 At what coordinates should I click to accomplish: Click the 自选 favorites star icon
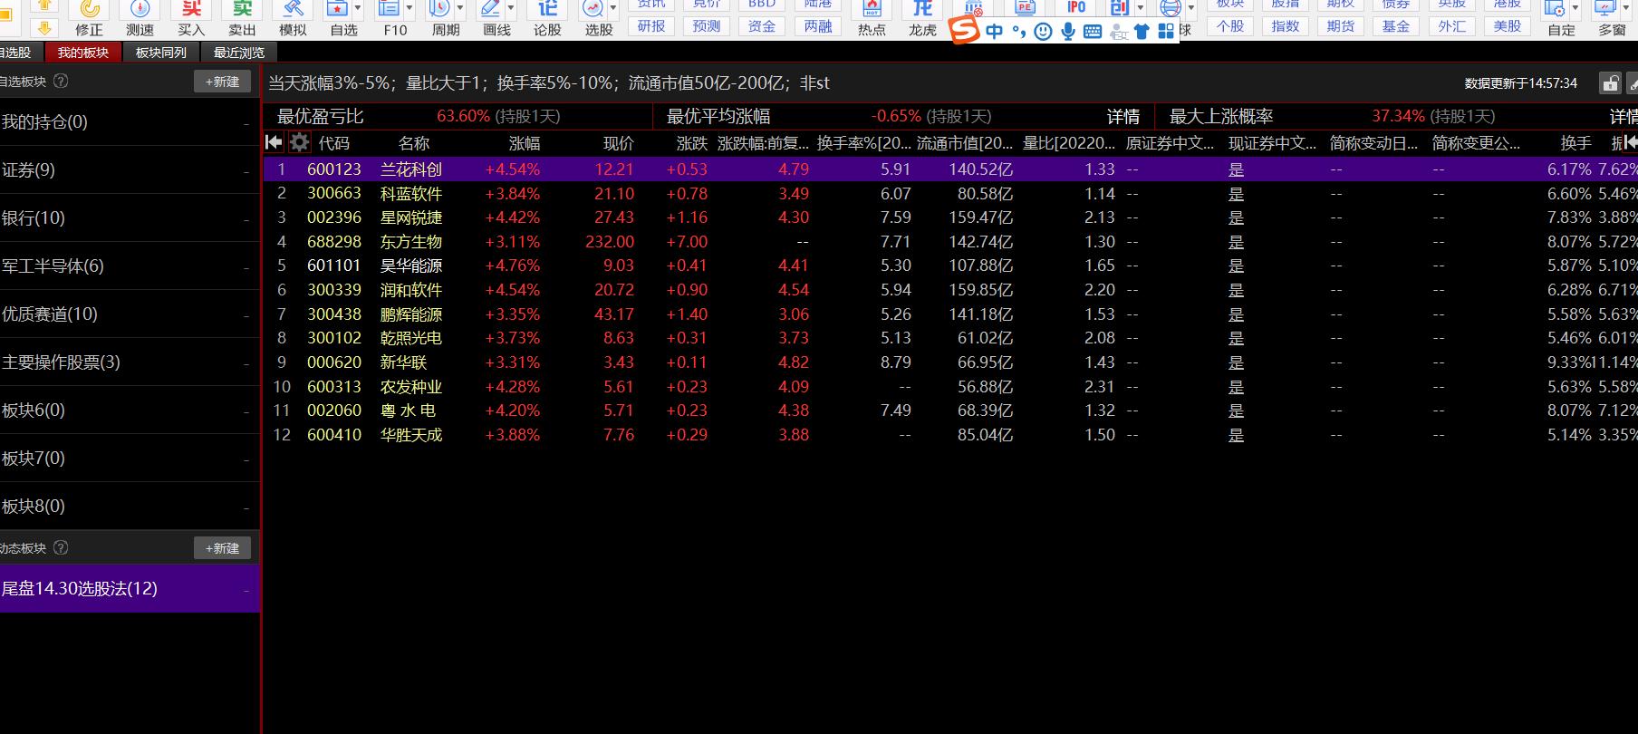pos(337,11)
